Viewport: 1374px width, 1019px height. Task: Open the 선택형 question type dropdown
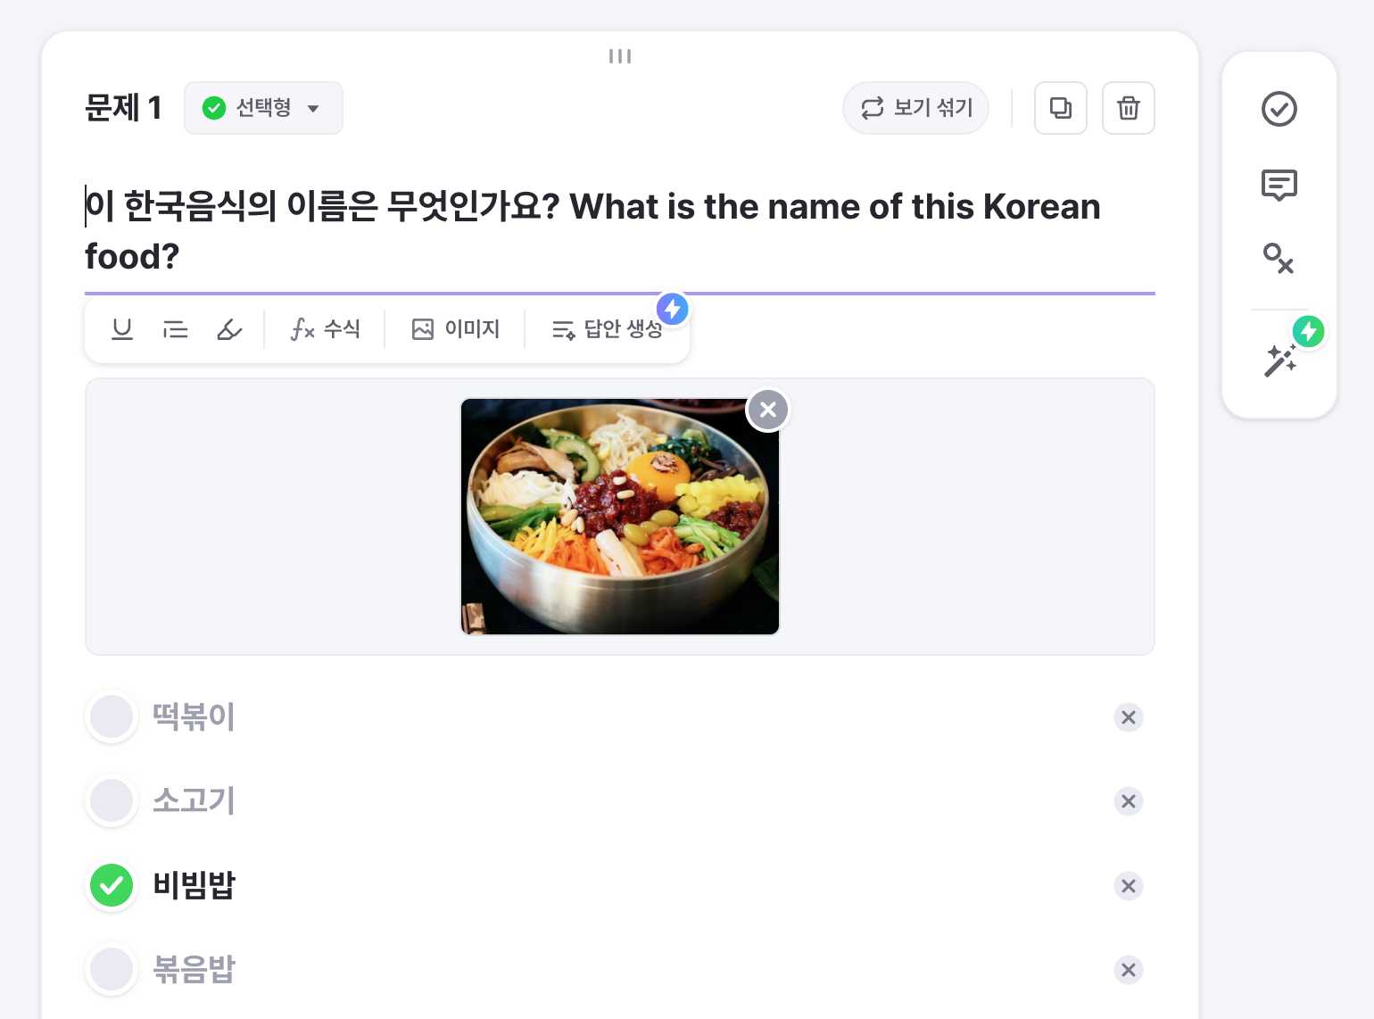point(263,108)
